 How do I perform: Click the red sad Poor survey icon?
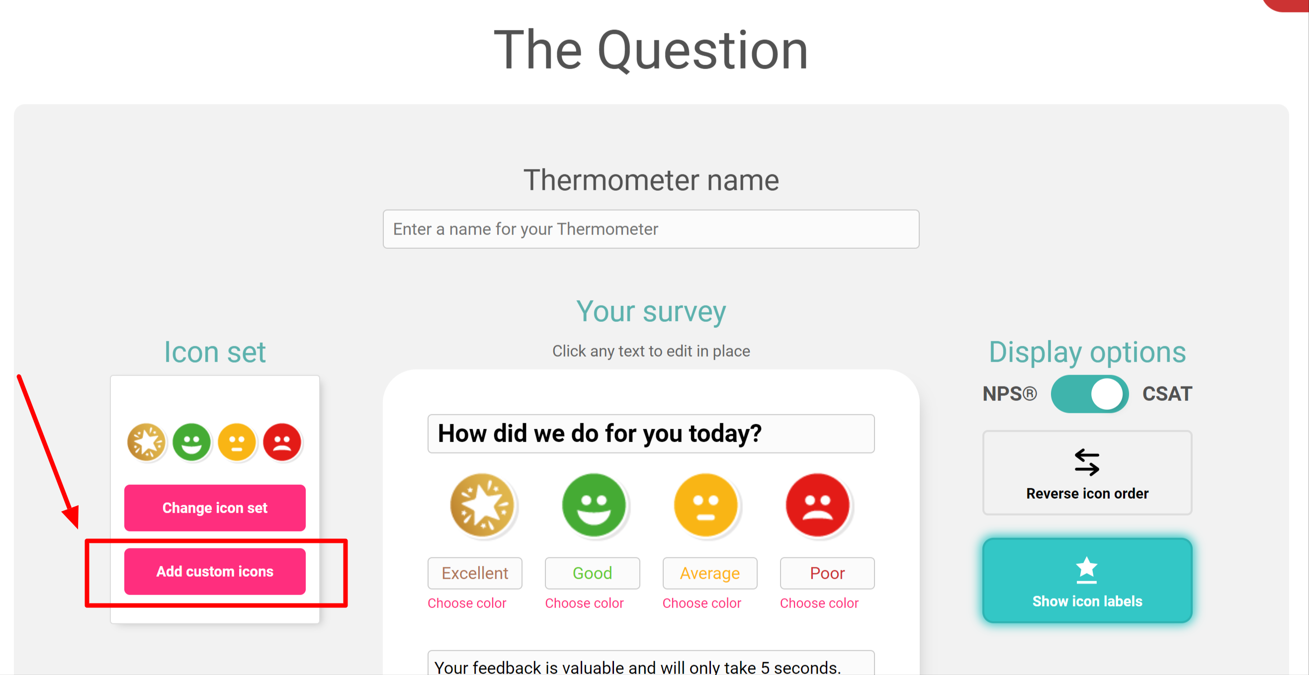[817, 505]
